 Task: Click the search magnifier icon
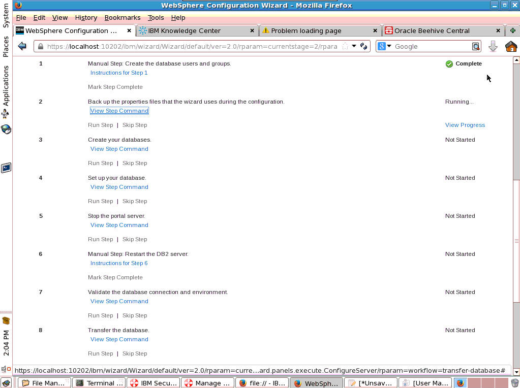click(476, 46)
